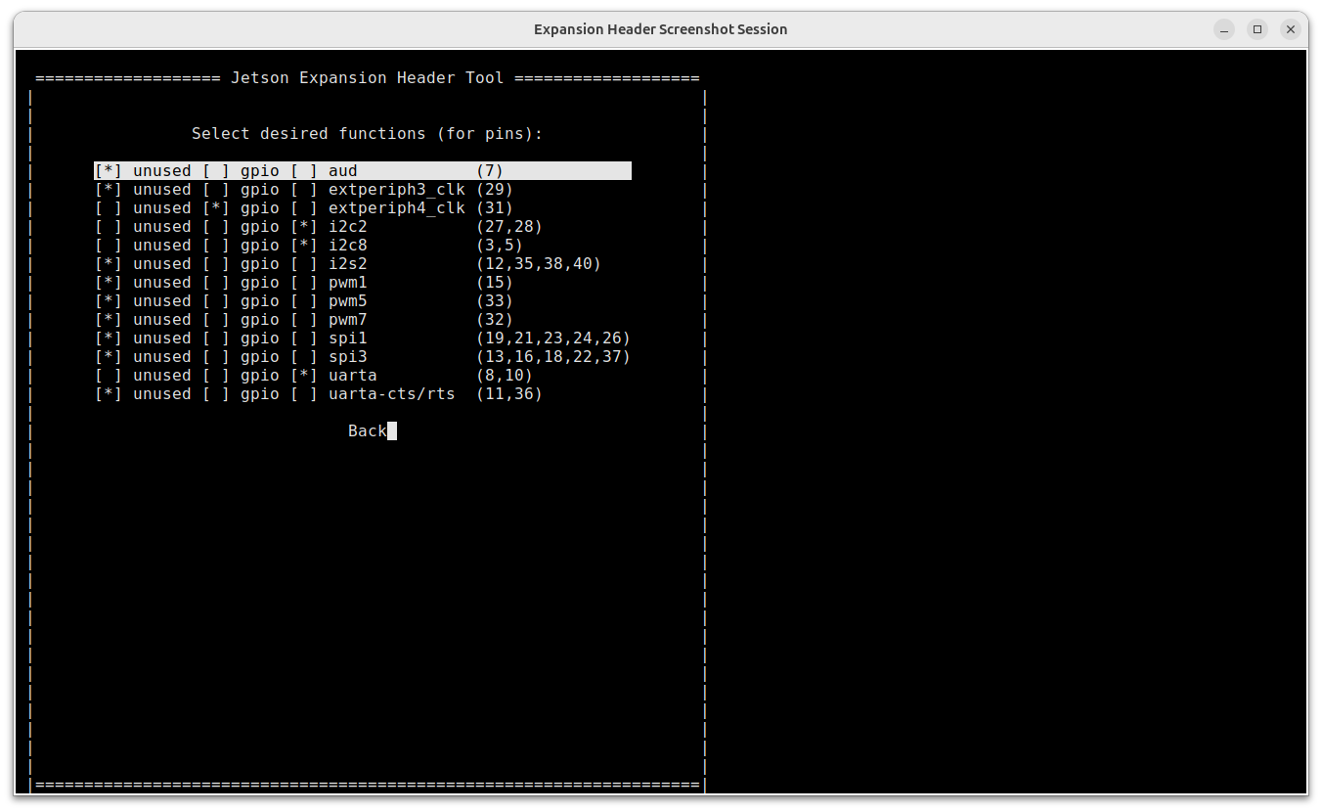Enable the i2s2 function checkbox
The height and width of the screenshot is (812, 1322).
tap(304, 264)
